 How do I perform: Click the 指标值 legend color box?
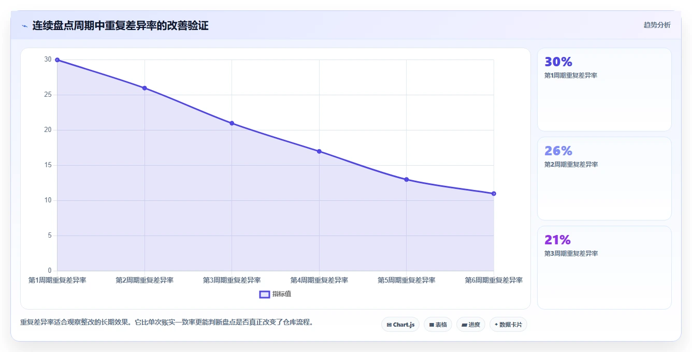(264, 294)
